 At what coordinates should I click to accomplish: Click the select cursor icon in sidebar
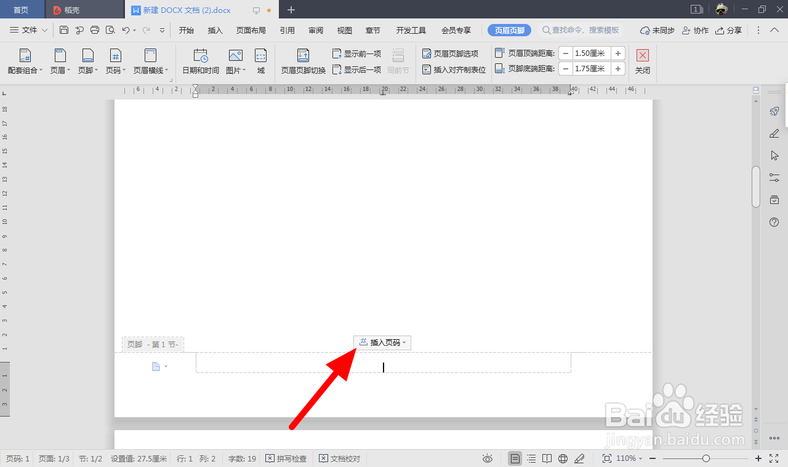(x=774, y=155)
